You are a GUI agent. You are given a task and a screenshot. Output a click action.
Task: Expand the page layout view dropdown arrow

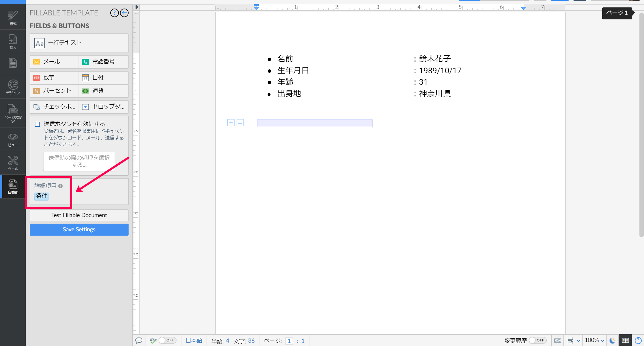pyautogui.click(x=579, y=341)
